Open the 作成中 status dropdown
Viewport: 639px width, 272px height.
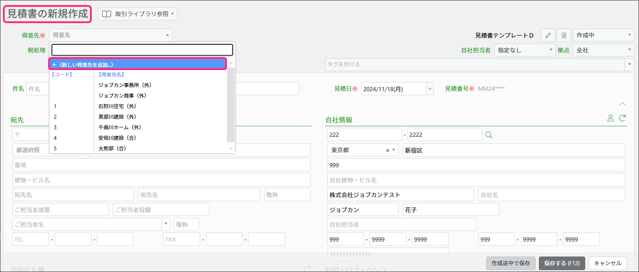603,35
